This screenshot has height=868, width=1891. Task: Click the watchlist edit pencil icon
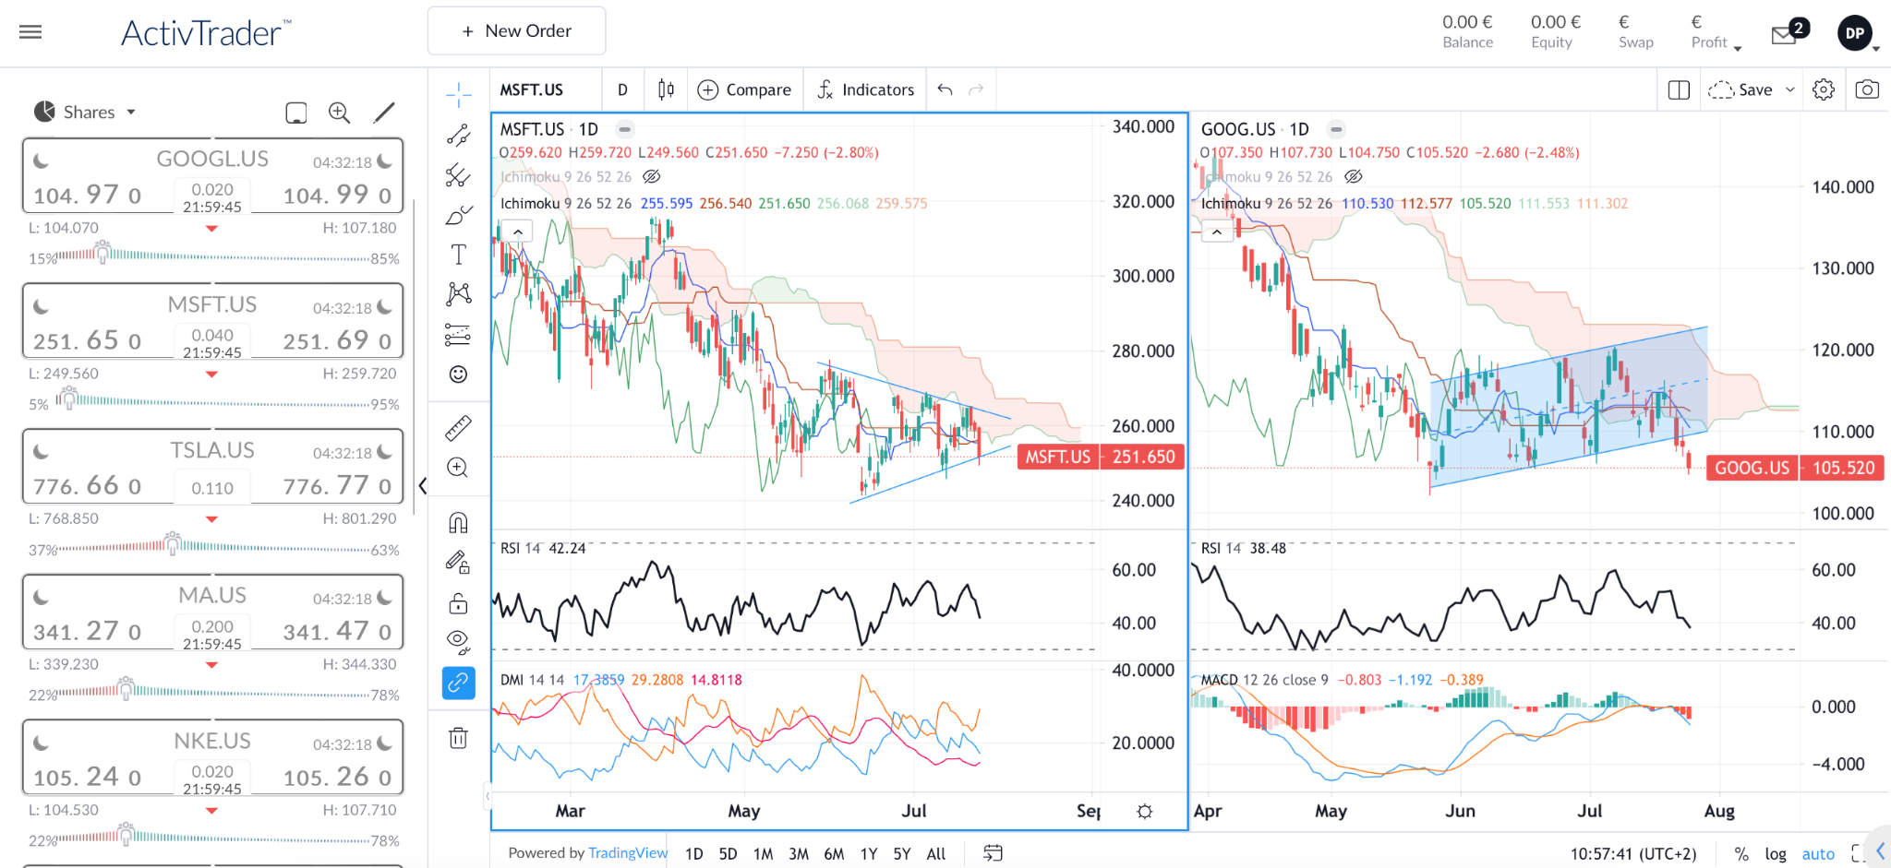(x=384, y=113)
